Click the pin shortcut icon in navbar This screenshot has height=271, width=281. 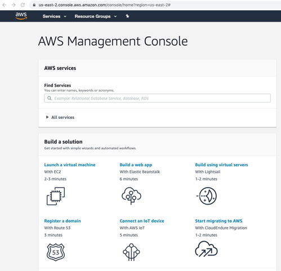(127, 16)
